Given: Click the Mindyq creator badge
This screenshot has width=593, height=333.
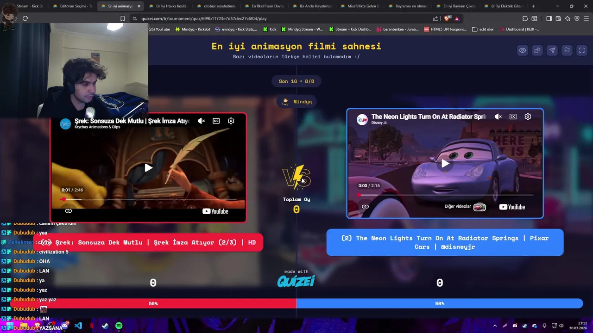Looking at the screenshot, I should coord(297,102).
